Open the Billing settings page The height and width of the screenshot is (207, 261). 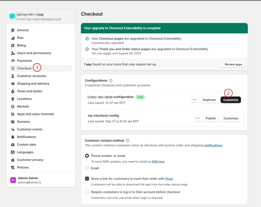tap(21, 46)
